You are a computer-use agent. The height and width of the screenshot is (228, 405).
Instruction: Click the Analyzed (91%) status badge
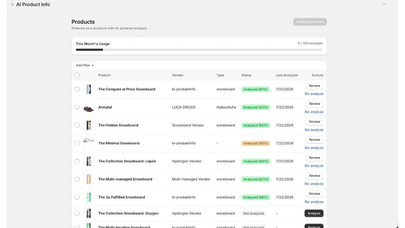[x=255, y=89]
